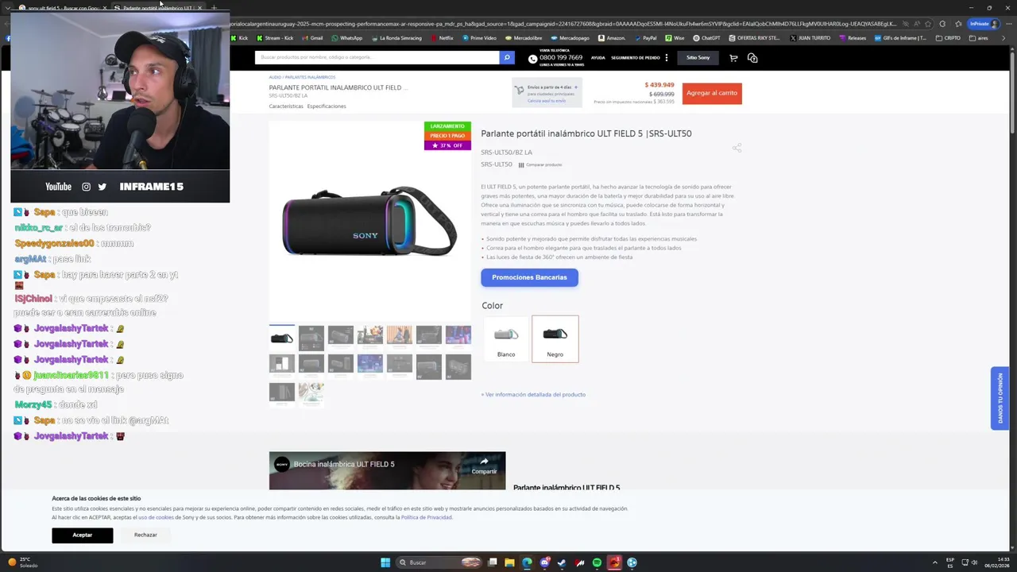This screenshot has width=1017, height=572.
Task: Click the blue search magnifier button
Action: click(507, 57)
